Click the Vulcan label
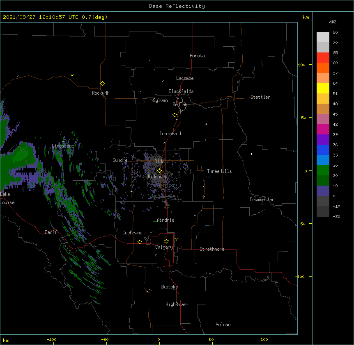Viewport: 354px width, 345px height. (223, 325)
